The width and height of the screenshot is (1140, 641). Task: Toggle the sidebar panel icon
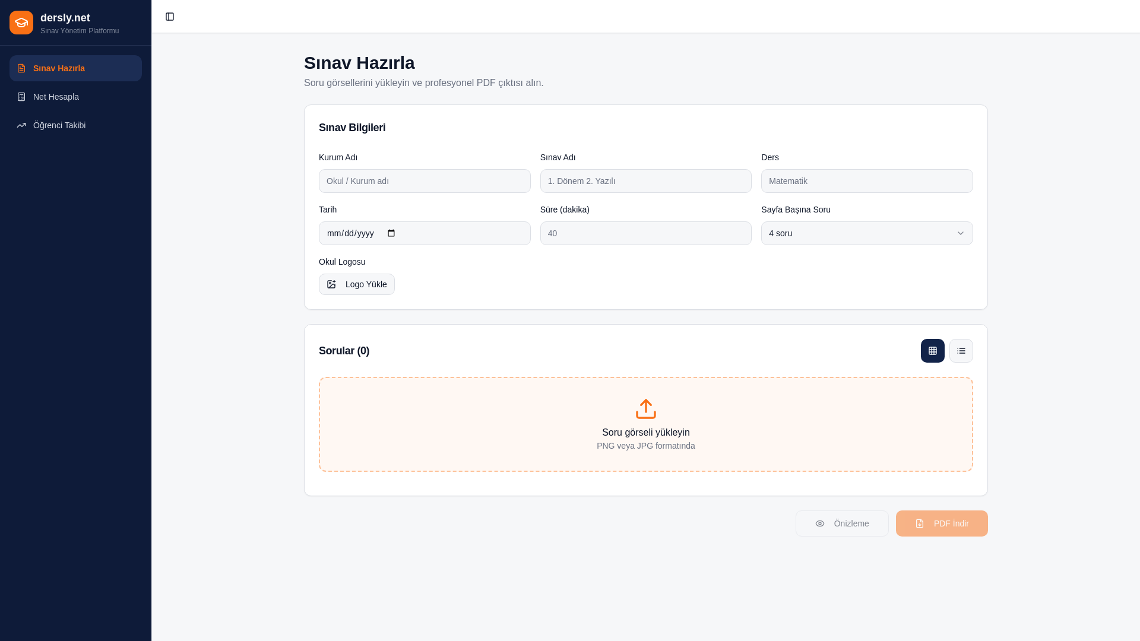(170, 17)
